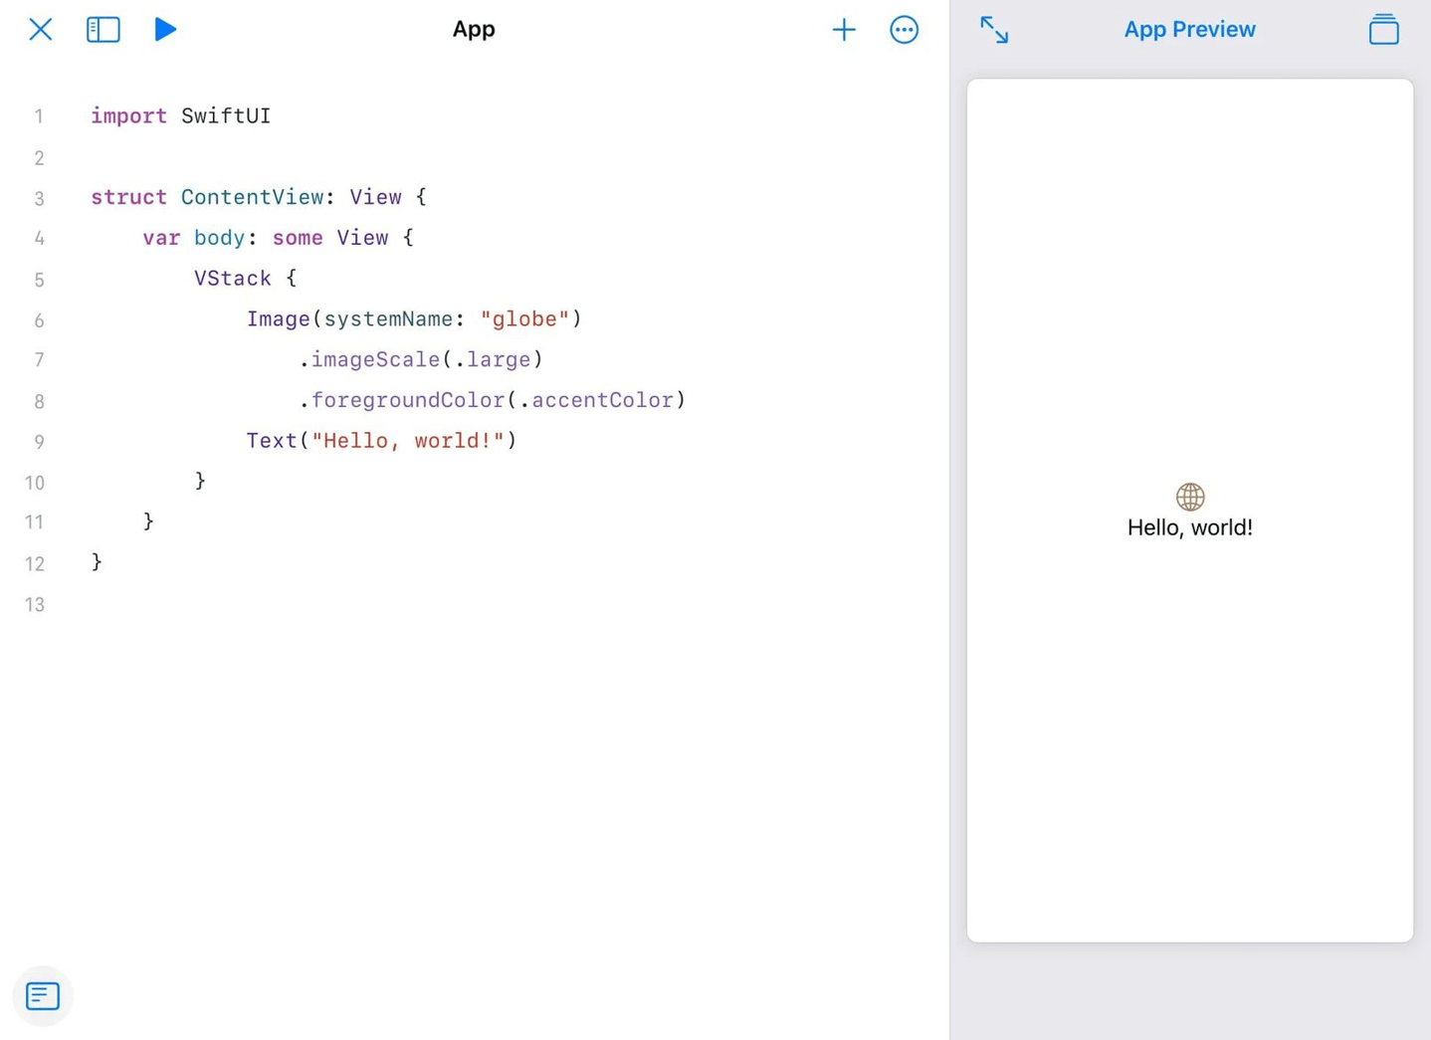Select the VStack keyword in the editor

point(232,279)
